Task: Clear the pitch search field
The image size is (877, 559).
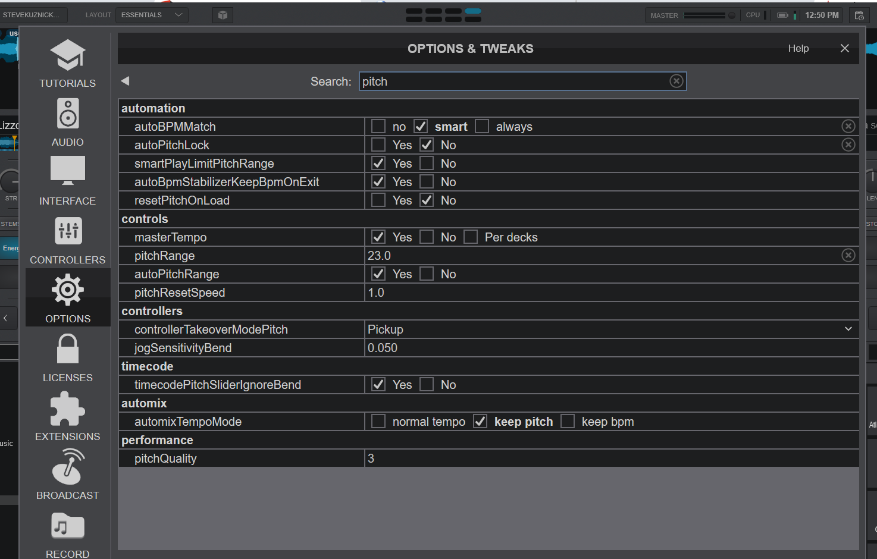Action: tap(676, 81)
